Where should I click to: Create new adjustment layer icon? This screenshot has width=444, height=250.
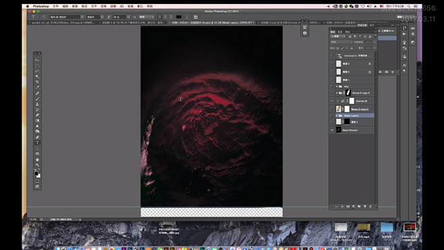354,207
